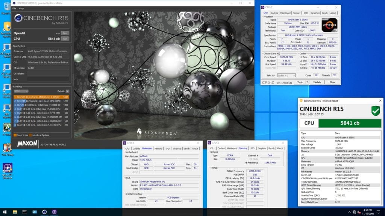
Task: Open the About tab in the top-right CPU-Z window
Action: click(x=333, y=13)
